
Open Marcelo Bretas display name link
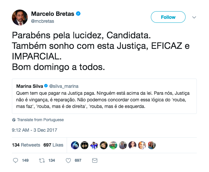[53, 14]
